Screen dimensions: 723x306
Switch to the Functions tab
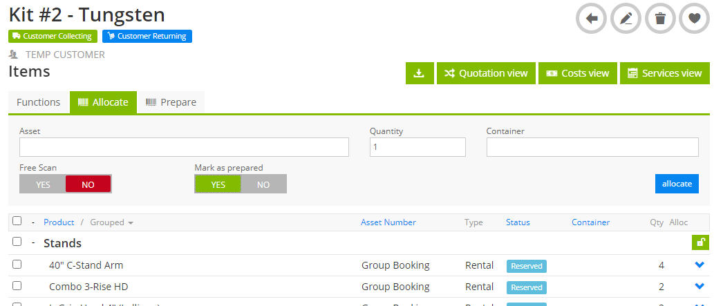tap(39, 102)
